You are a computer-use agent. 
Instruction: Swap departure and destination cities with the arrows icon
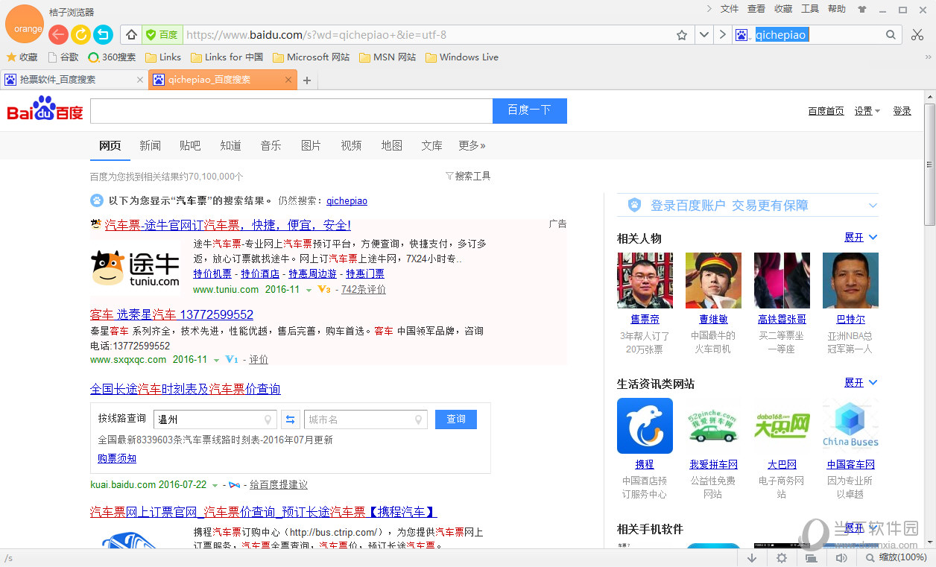290,419
